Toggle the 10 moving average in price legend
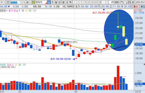The height and width of the screenshot is (93, 145). click(23, 11)
